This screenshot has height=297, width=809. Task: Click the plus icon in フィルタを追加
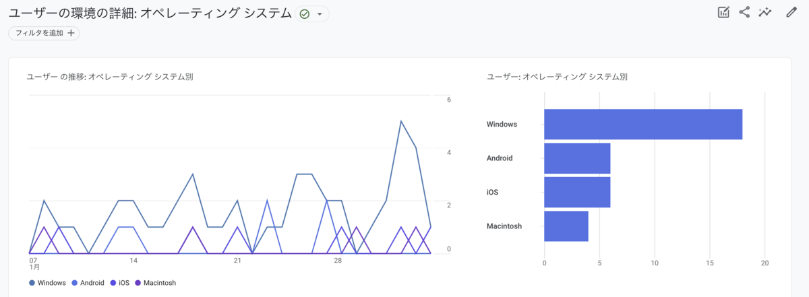71,33
